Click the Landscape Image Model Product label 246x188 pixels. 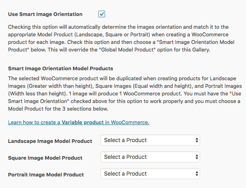tap(50, 141)
